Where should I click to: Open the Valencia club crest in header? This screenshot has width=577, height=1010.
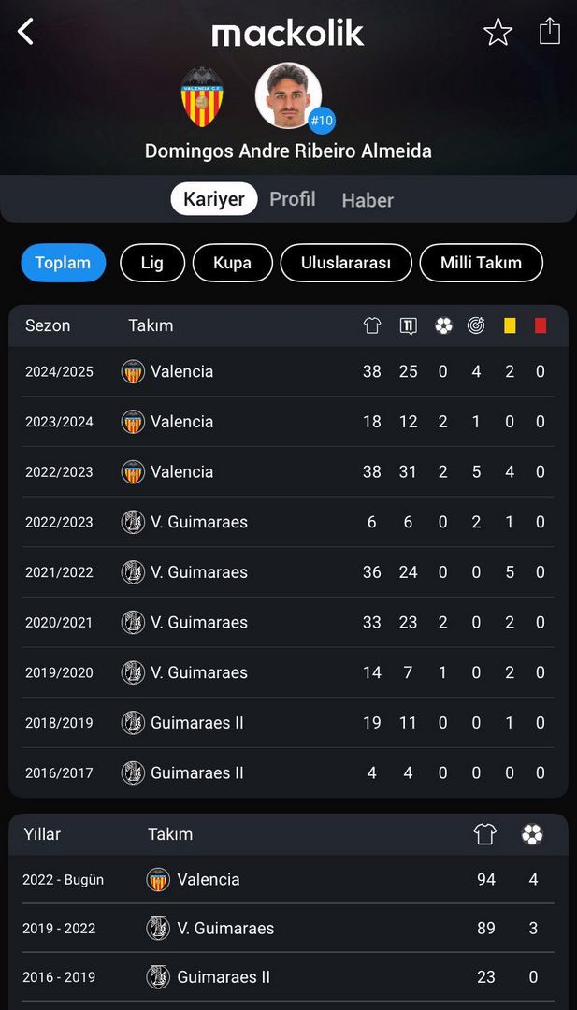(x=202, y=96)
